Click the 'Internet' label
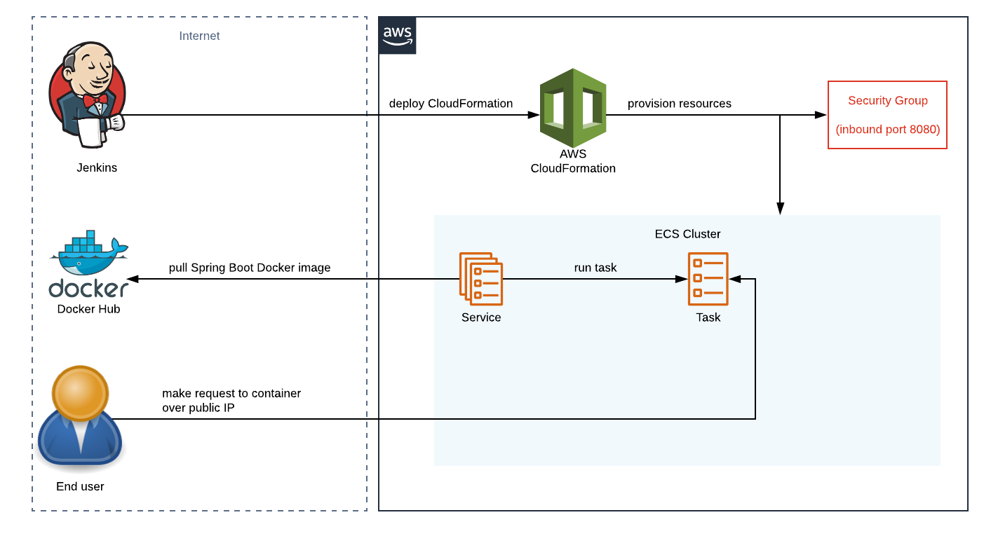Viewport: 984px width, 543px height. (199, 36)
